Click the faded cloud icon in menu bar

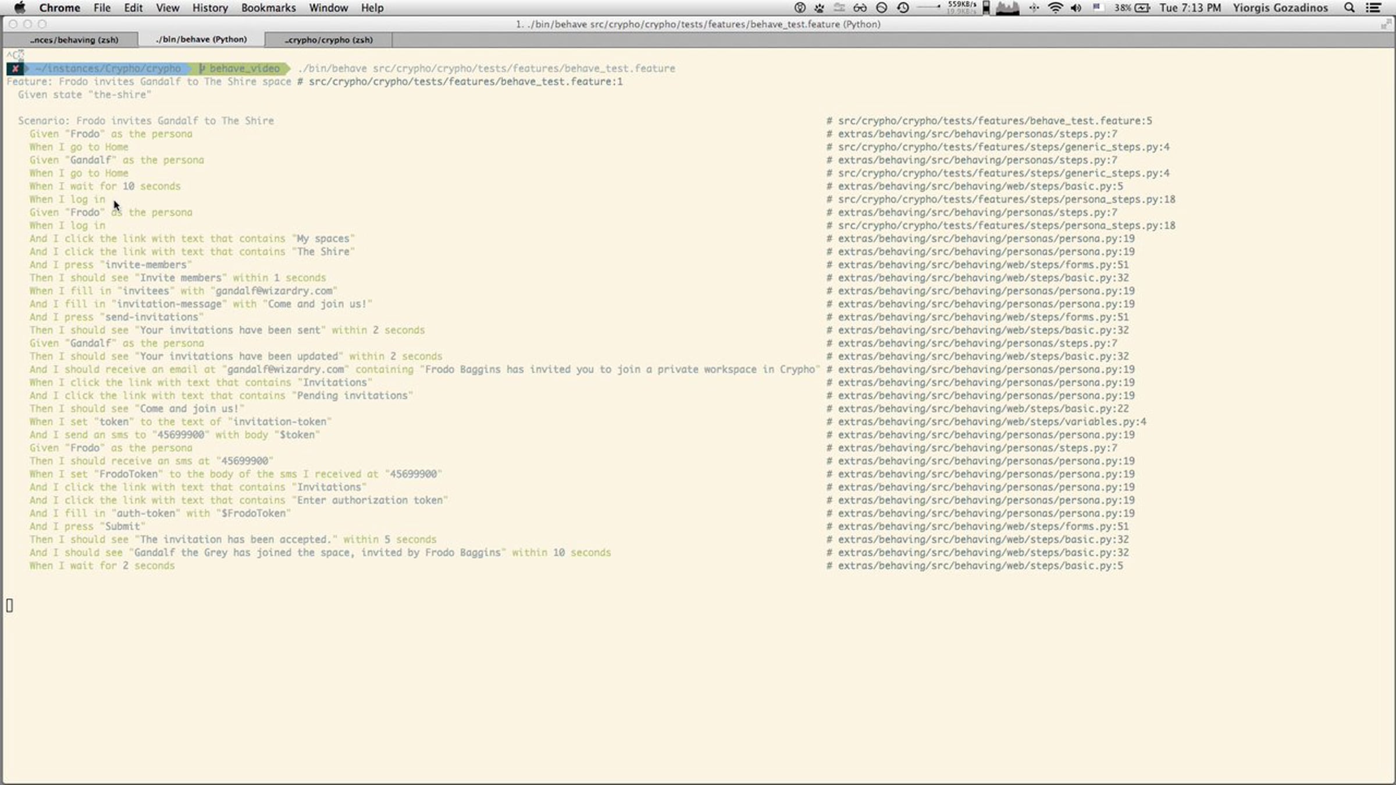(x=839, y=8)
